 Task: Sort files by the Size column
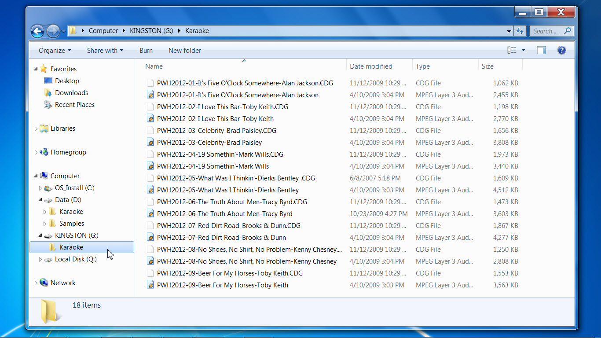(500, 66)
